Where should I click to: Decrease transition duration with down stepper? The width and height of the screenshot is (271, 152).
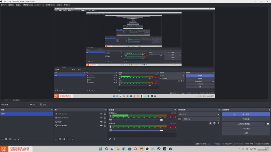(218, 120)
